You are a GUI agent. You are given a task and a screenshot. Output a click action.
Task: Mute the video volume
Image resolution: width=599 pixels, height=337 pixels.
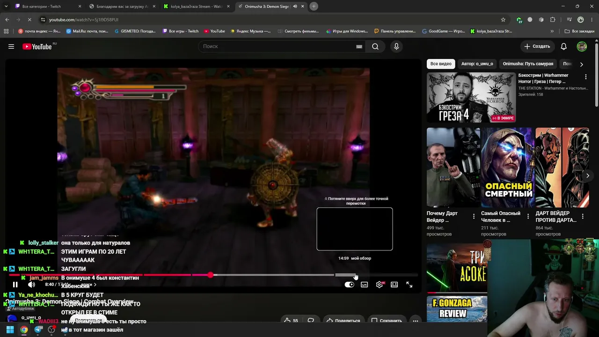click(x=31, y=285)
